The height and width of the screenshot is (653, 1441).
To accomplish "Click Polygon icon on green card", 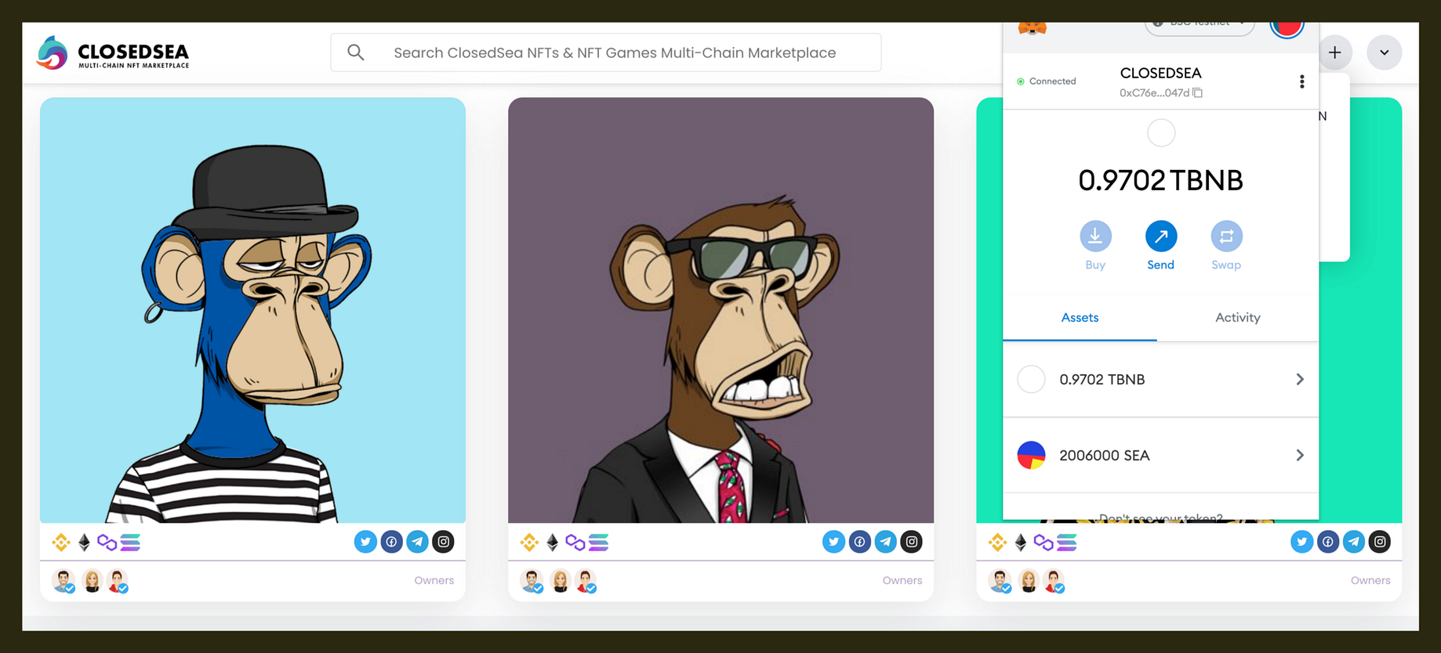I will 1044,543.
